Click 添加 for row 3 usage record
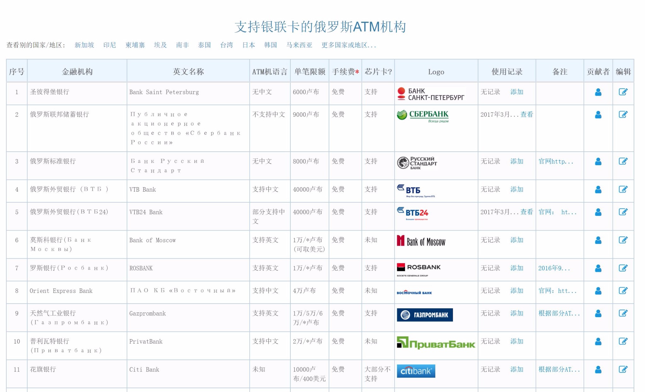 point(517,161)
